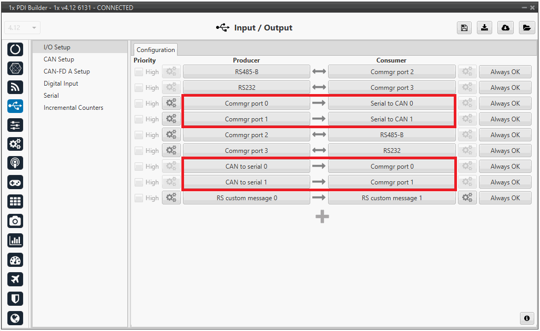Click the cloud upload icon
540x331 pixels.
[505, 28]
